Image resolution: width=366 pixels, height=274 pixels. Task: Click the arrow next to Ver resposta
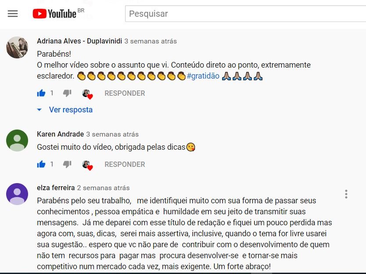coord(39,109)
